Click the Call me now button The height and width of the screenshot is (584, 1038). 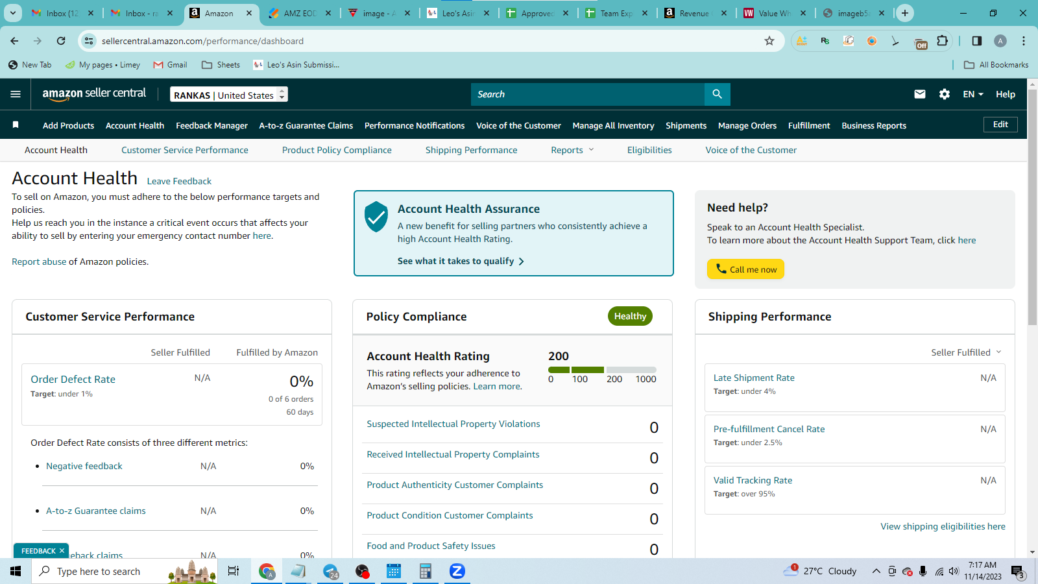click(x=745, y=269)
